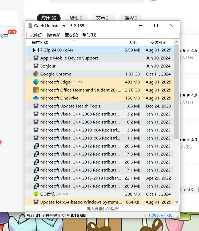
Task: Select Visual C++ 2008 row sized 13.2 MB
Action: [x=100, y=114]
